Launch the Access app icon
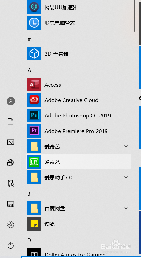 pos(34,85)
